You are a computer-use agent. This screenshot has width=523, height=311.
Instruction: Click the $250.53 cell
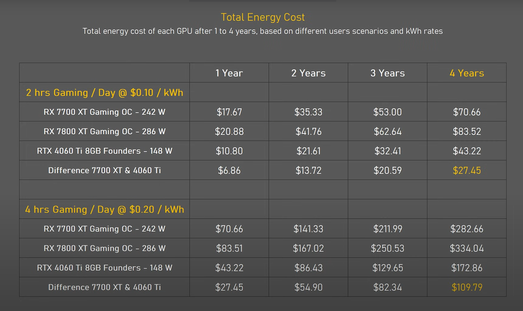point(387,248)
